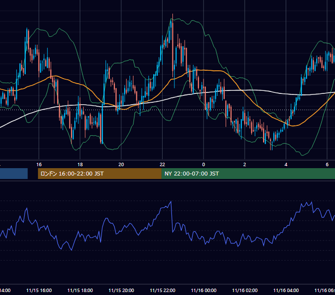Click hour label 2 under the price chart
Viewport: 335px width, 295px height.
[245, 165]
